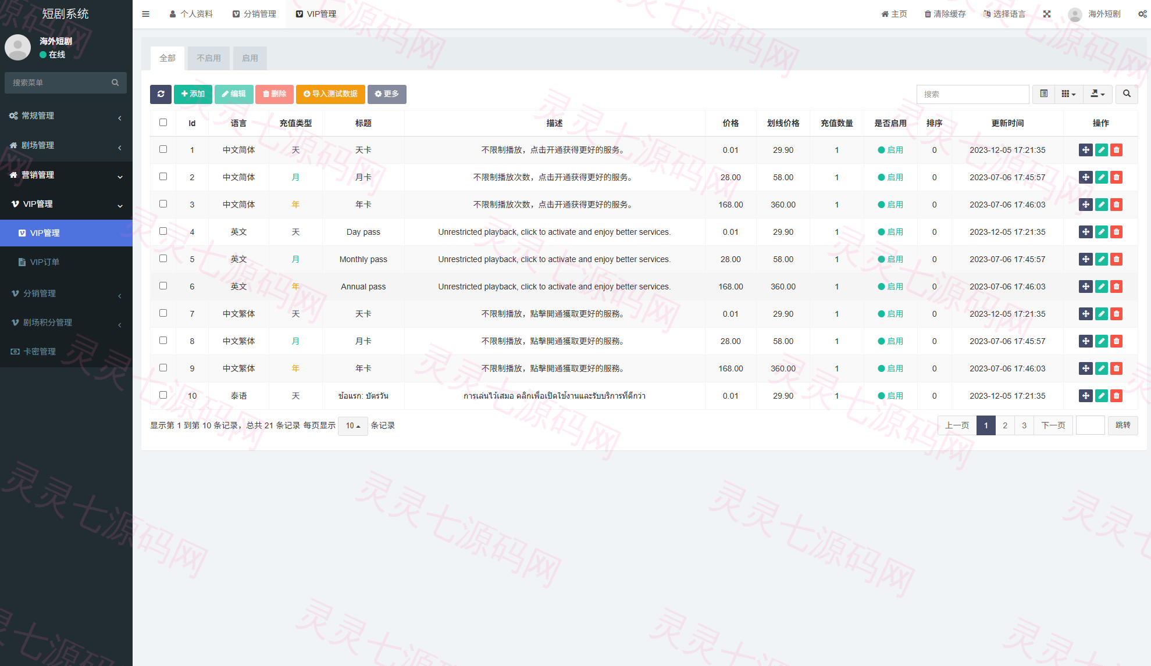
Task: Click the search menu magnifier icon in sidebar
Action: pyautogui.click(x=115, y=83)
